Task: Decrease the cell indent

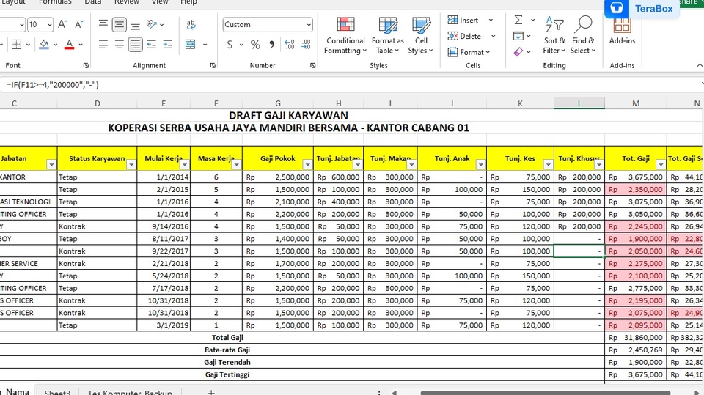Action: coord(151,44)
